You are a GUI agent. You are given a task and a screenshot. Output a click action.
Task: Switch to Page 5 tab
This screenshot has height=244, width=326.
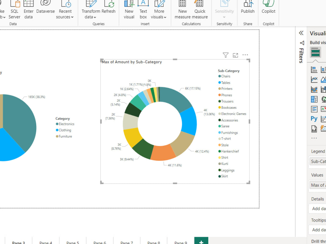click(x=73, y=241)
